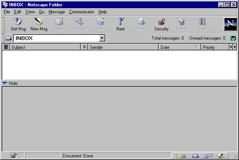This screenshot has height=160, width=239.
Task: Sort by the Subject column header
Action: point(45,47)
